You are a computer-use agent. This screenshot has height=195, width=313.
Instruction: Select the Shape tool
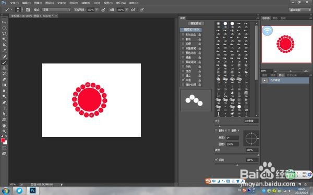point(4,120)
